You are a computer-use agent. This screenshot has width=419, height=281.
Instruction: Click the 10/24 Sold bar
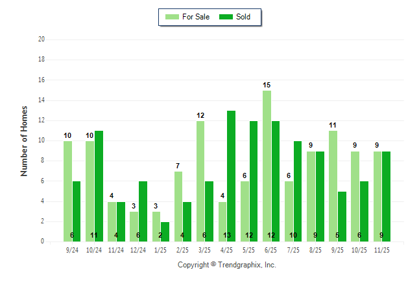[99, 186]
